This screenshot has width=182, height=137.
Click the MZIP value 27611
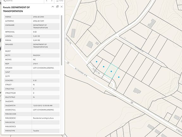point(35,64)
